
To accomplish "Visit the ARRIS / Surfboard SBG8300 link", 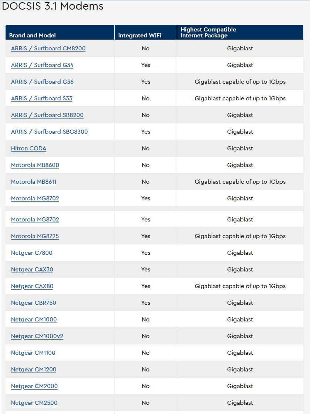I will (49, 131).
